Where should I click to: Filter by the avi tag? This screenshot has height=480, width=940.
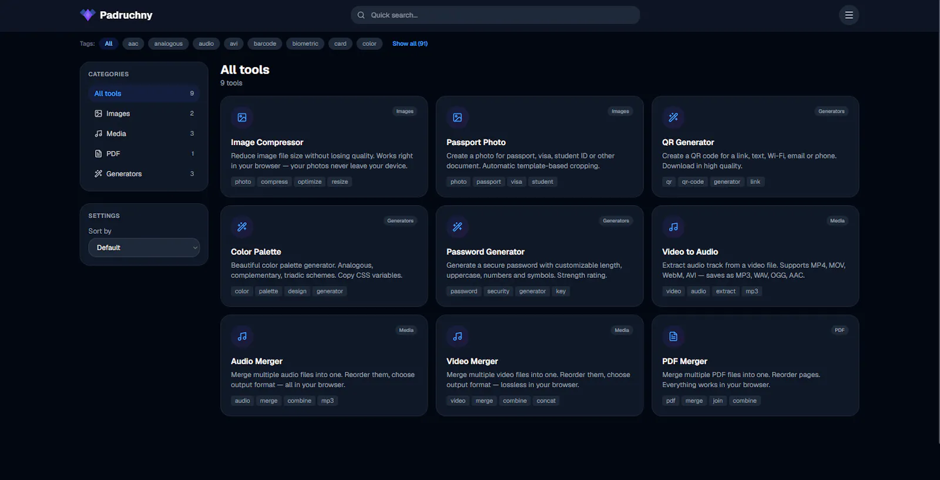point(234,43)
